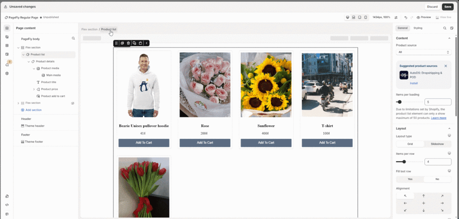Choose the Slideshow layout type
Image resolution: width=459 pixels, height=219 pixels.
(x=437, y=144)
